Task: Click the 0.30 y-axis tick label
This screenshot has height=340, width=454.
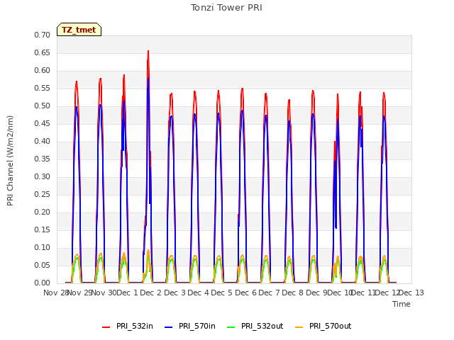Action: [43, 176]
